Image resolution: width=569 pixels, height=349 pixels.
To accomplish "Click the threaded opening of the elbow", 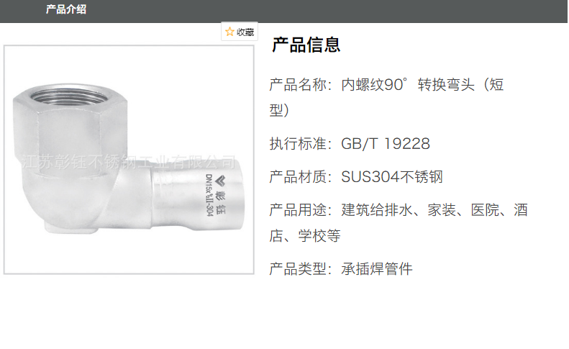I will pos(70,96).
